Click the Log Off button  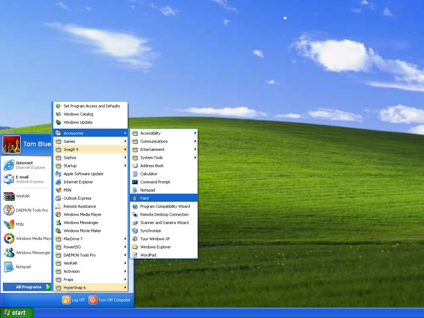click(x=74, y=300)
